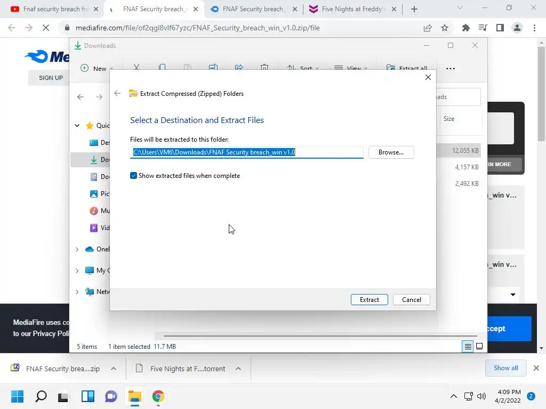
Task: Click the Cut icon in Downloads toolbar
Action: [136, 68]
